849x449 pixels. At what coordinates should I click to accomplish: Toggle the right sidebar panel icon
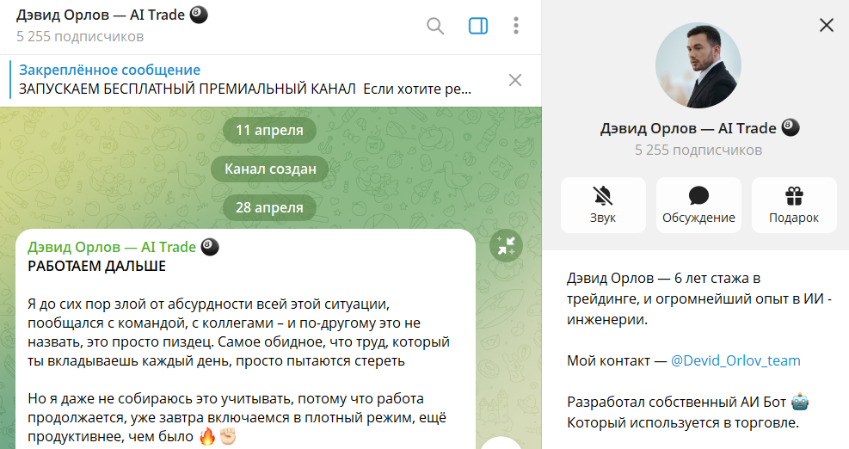[478, 26]
